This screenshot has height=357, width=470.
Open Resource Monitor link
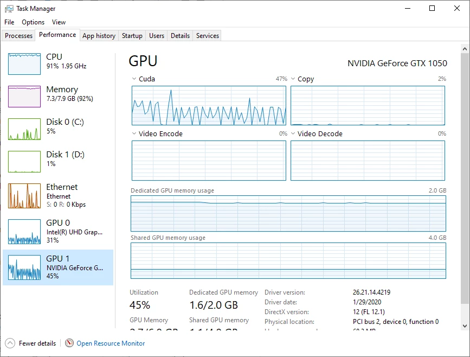pyautogui.click(x=111, y=343)
